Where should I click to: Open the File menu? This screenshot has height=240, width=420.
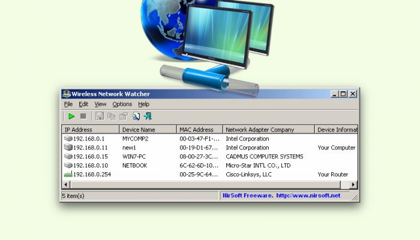coord(68,104)
